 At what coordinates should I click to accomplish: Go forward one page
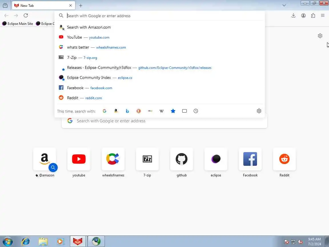pyautogui.click(x=16, y=15)
